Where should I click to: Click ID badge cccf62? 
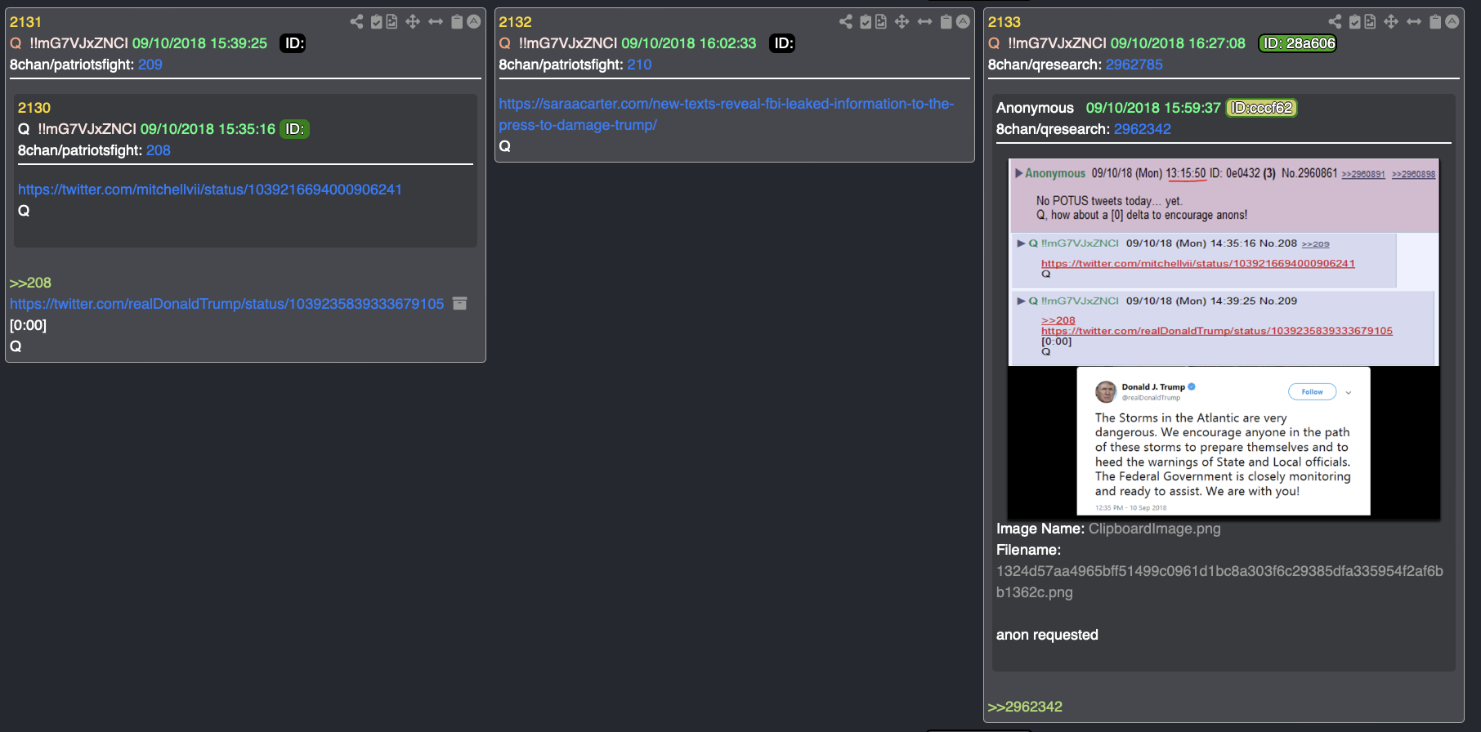(1262, 108)
